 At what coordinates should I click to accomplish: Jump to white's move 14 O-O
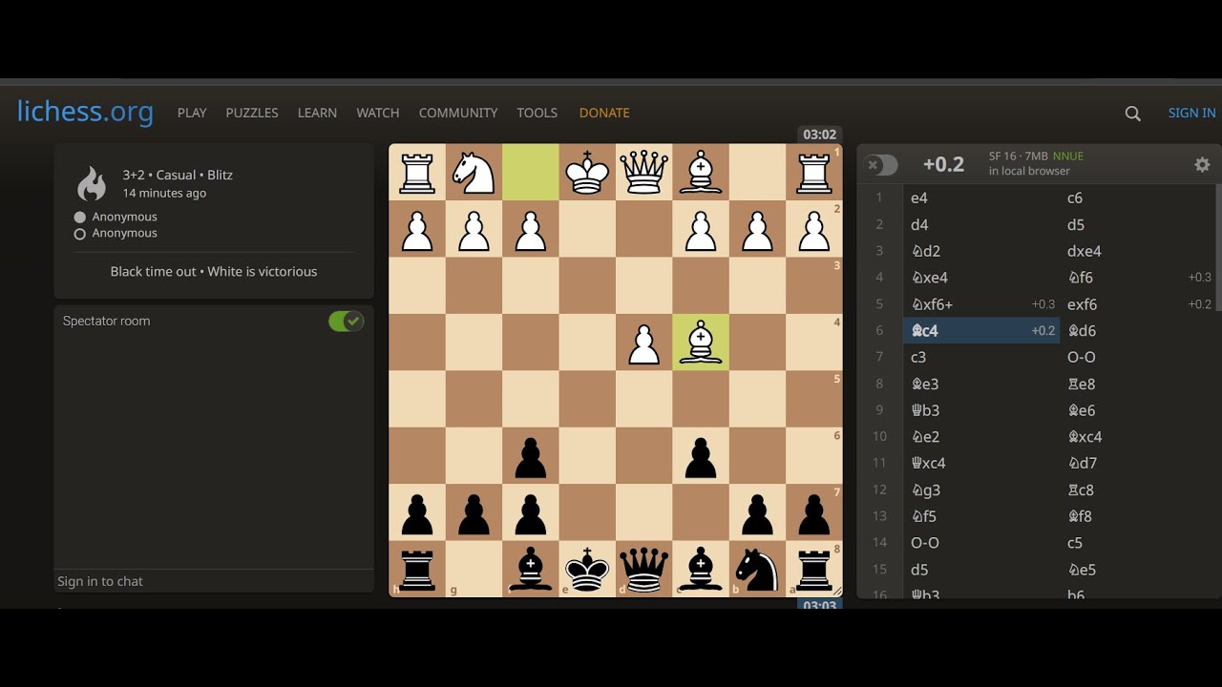click(981, 543)
